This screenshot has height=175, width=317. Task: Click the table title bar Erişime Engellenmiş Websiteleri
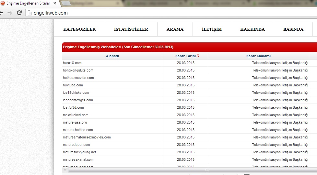(190, 47)
